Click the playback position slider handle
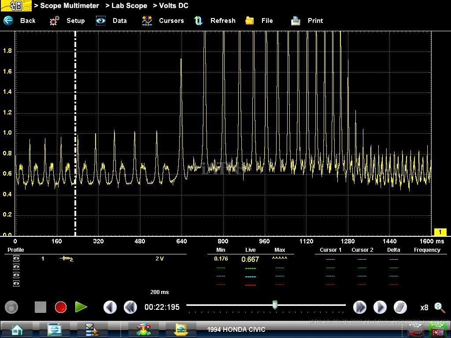This screenshot has width=451, height=338. (275, 305)
